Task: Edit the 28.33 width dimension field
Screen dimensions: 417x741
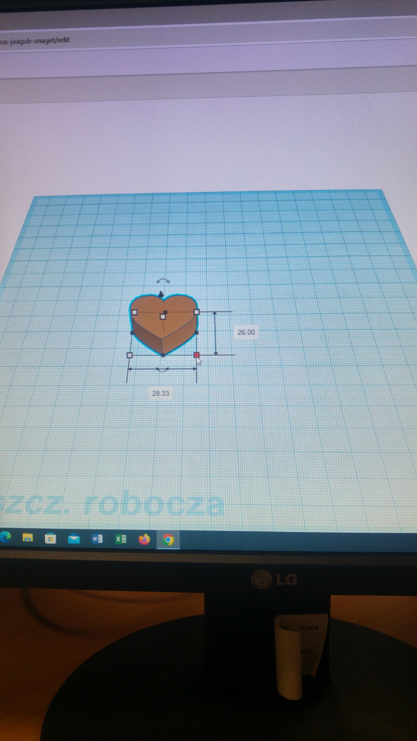Action: coord(161,393)
